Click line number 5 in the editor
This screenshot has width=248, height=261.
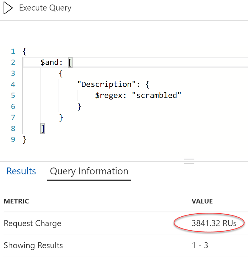tap(13, 95)
